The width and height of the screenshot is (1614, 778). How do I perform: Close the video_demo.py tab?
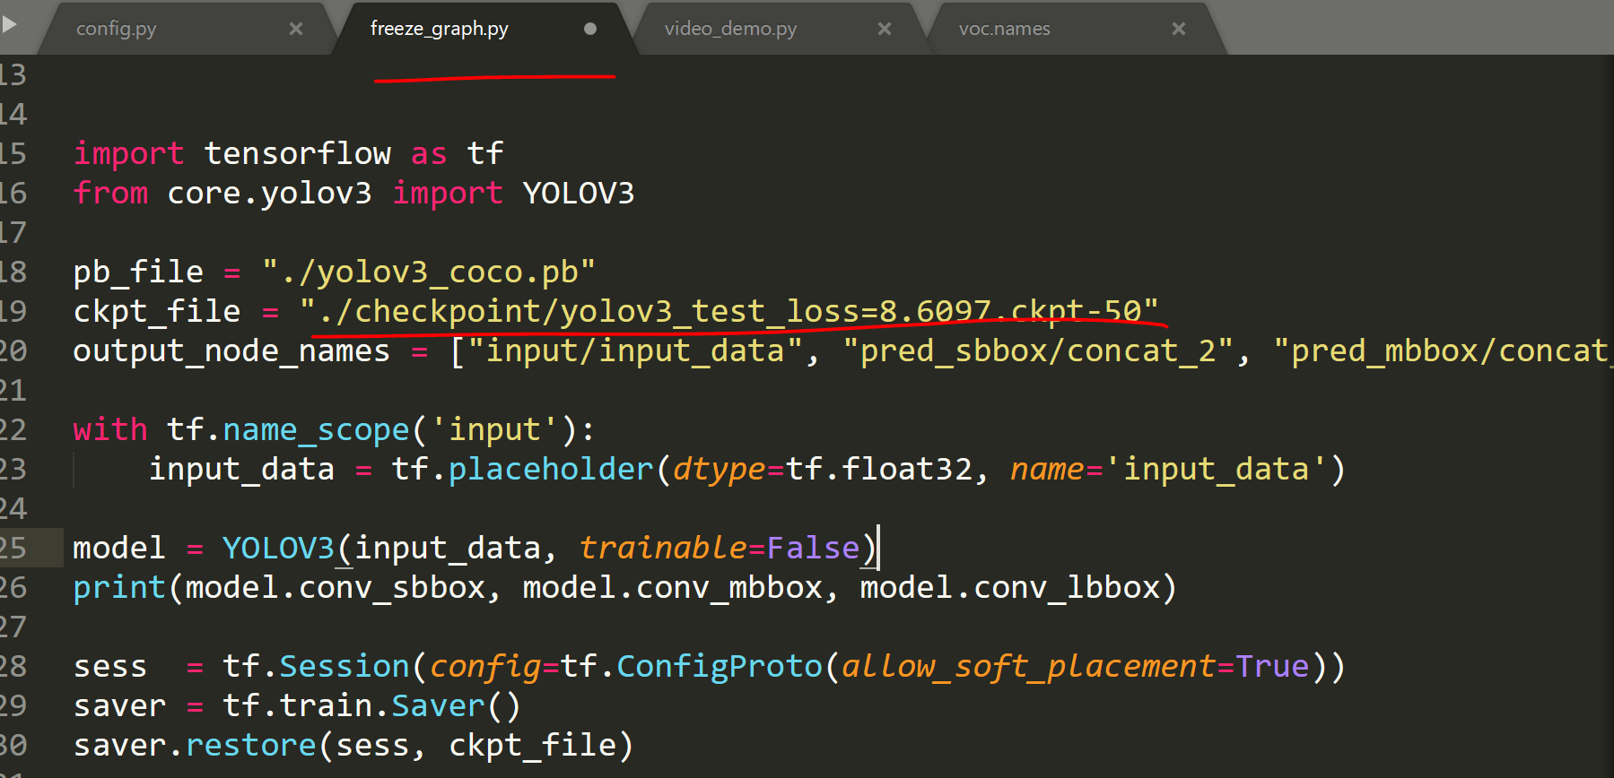click(x=885, y=29)
